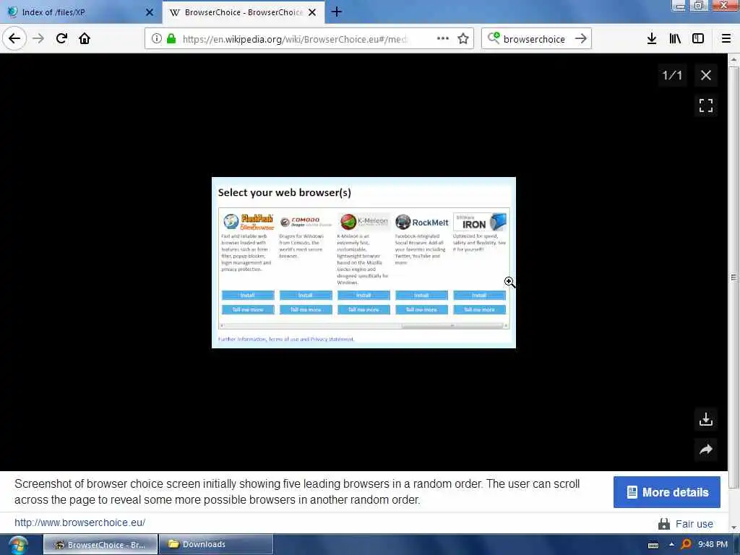Click the search engine magnifier icon
Screen dimensions: 740x555
pos(493,38)
